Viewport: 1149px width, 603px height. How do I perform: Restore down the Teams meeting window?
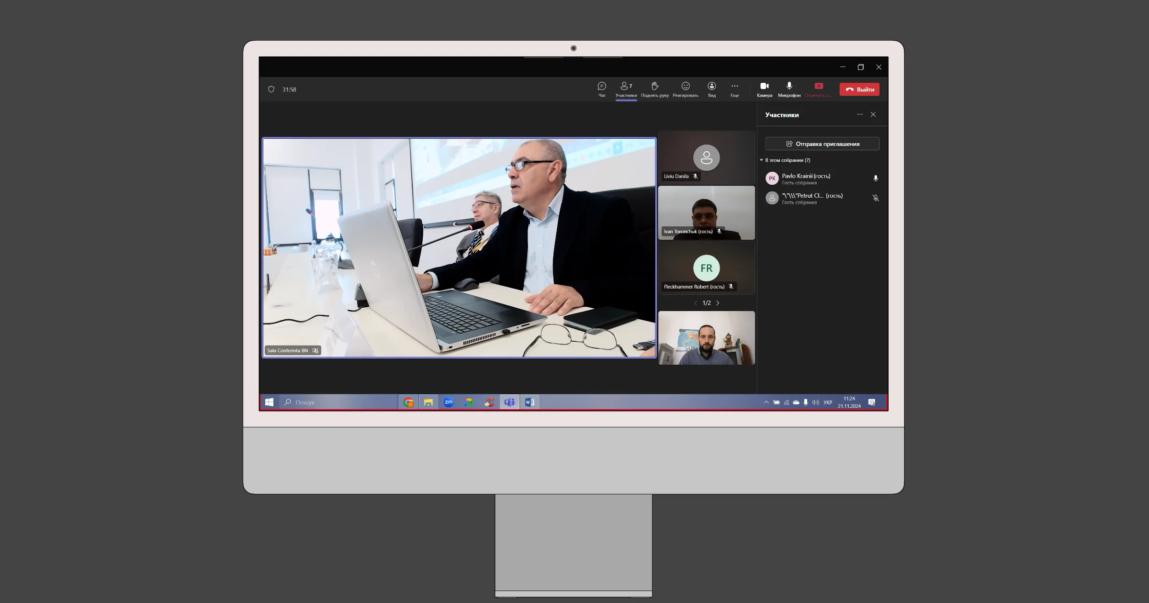(x=860, y=67)
